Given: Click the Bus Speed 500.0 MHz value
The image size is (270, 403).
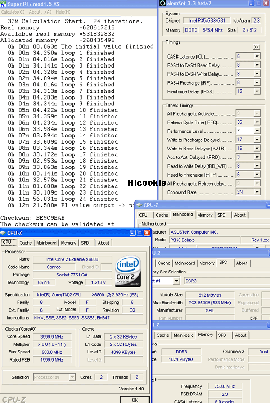Looking at the screenshot, I should (52, 352).
